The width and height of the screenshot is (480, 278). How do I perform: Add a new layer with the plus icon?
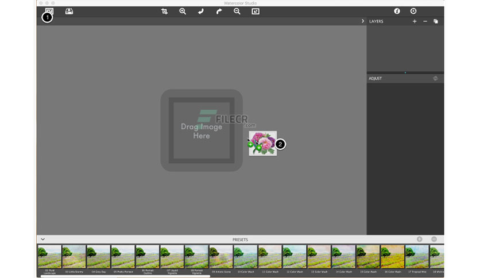pyautogui.click(x=415, y=21)
